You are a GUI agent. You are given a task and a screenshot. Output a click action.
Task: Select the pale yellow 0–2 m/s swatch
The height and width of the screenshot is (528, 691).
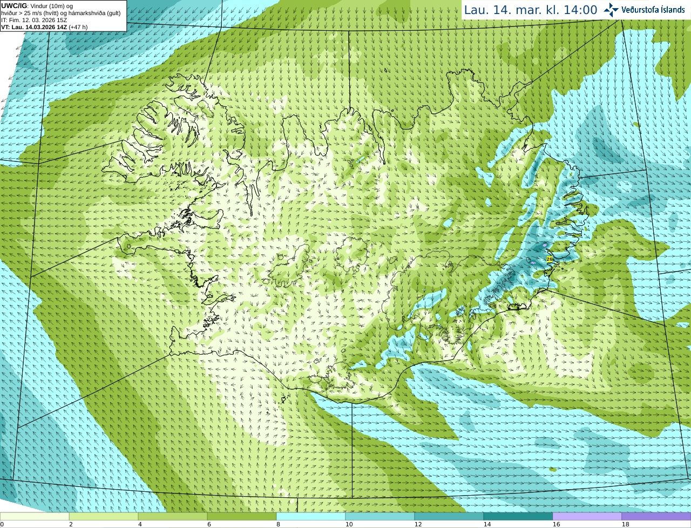[x=35, y=516]
